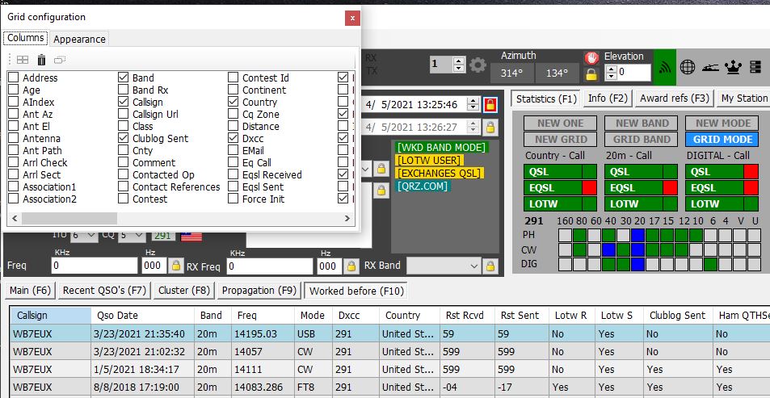Click the [QRZ.COM] label
The height and width of the screenshot is (398, 770).
(423, 186)
